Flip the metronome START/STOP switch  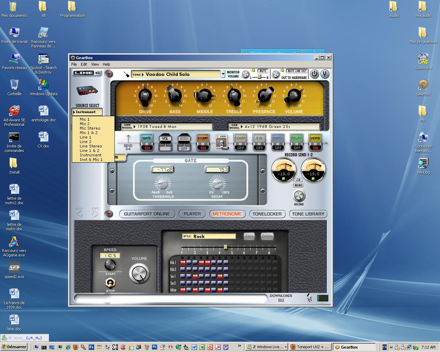click(110, 283)
